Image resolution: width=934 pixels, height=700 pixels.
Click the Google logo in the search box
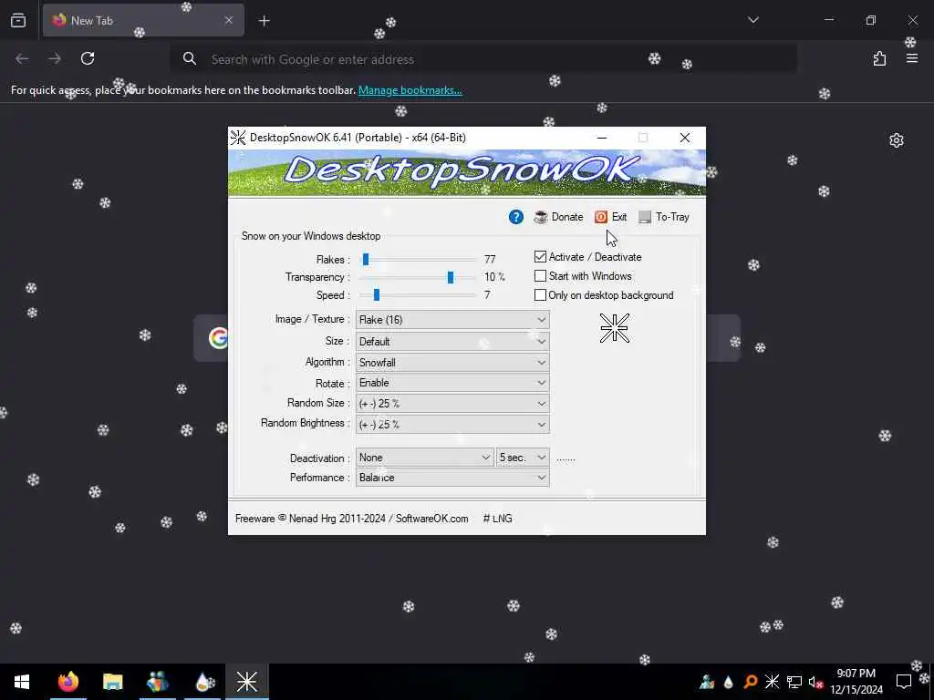point(219,337)
